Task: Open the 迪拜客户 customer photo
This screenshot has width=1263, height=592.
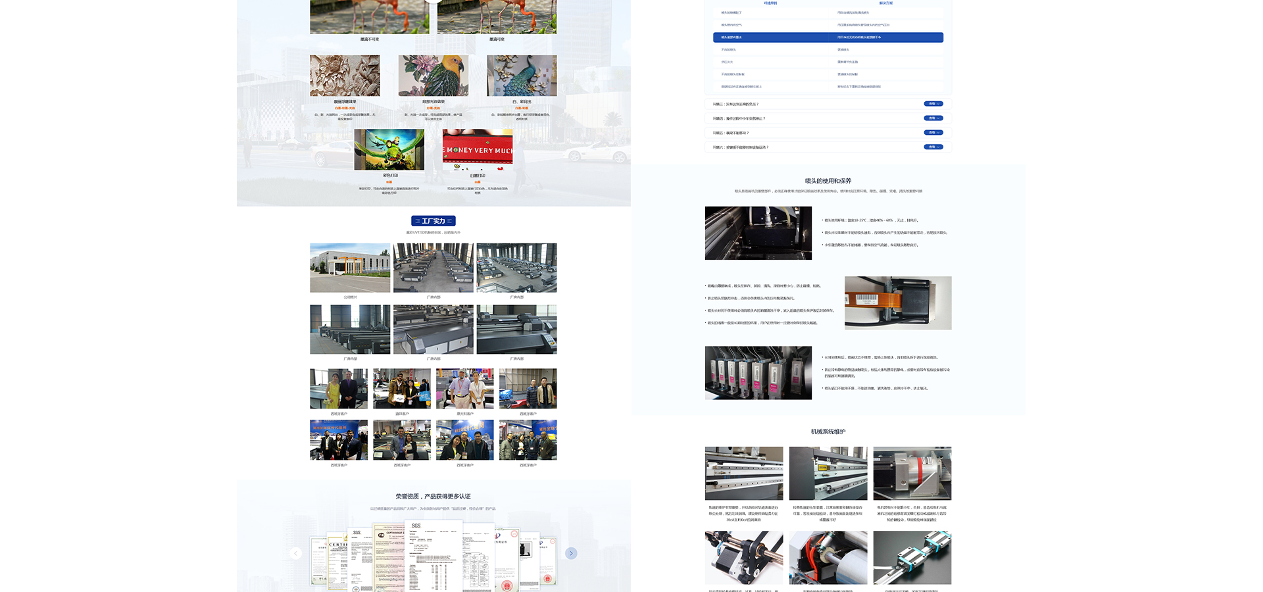Action: [402, 389]
